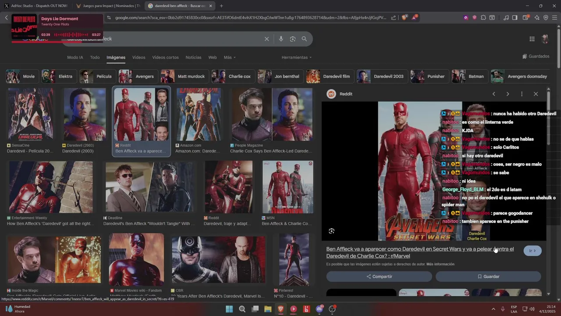Close the daredevil ben affleck tab
The image size is (561, 316).
click(210, 6)
